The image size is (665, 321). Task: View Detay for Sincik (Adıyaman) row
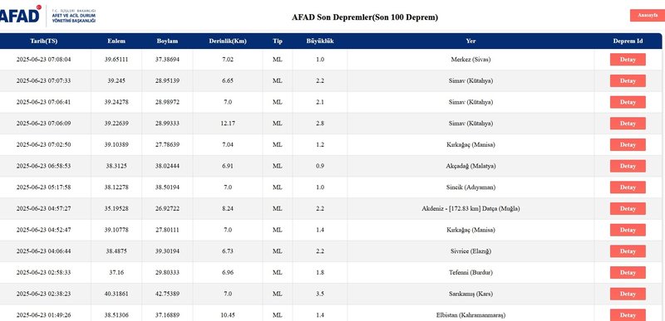click(x=628, y=187)
